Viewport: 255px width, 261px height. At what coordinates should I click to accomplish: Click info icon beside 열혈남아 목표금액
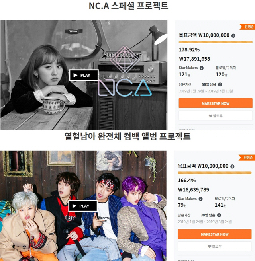coord(232,166)
